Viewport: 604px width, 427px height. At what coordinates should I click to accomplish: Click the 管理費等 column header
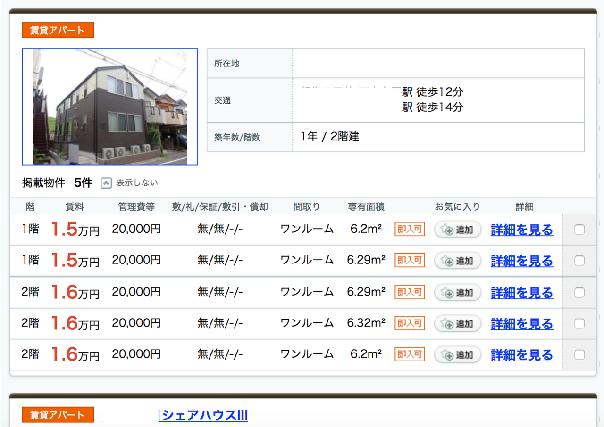(x=136, y=206)
